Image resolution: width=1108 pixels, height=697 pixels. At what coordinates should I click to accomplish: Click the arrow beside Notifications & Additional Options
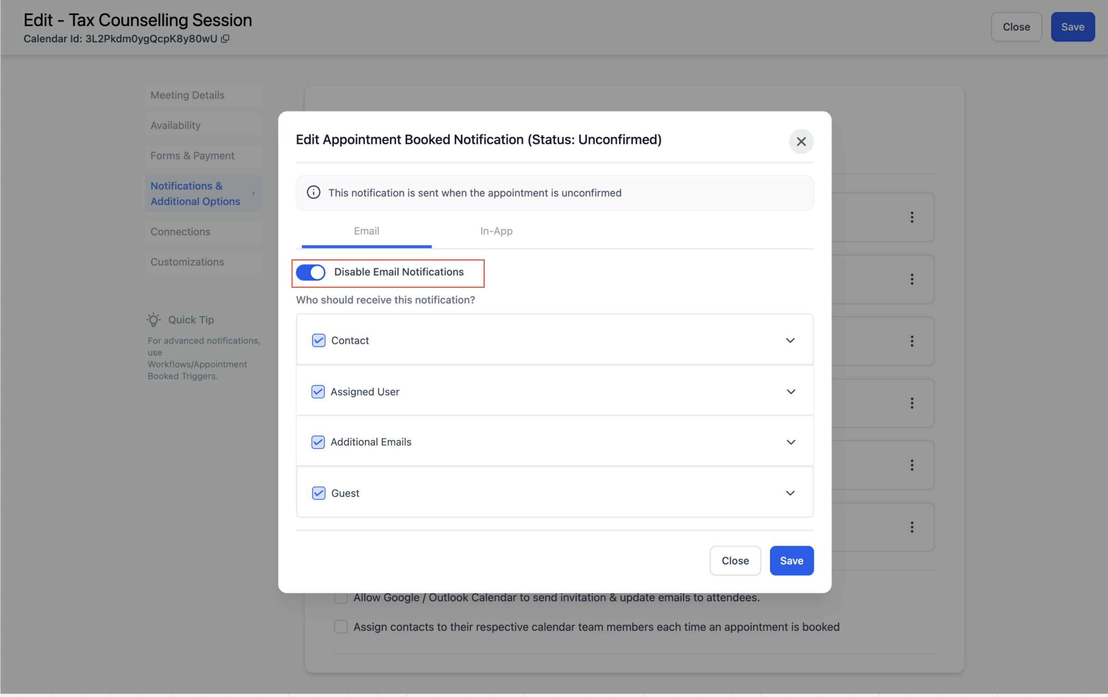(x=253, y=194)
